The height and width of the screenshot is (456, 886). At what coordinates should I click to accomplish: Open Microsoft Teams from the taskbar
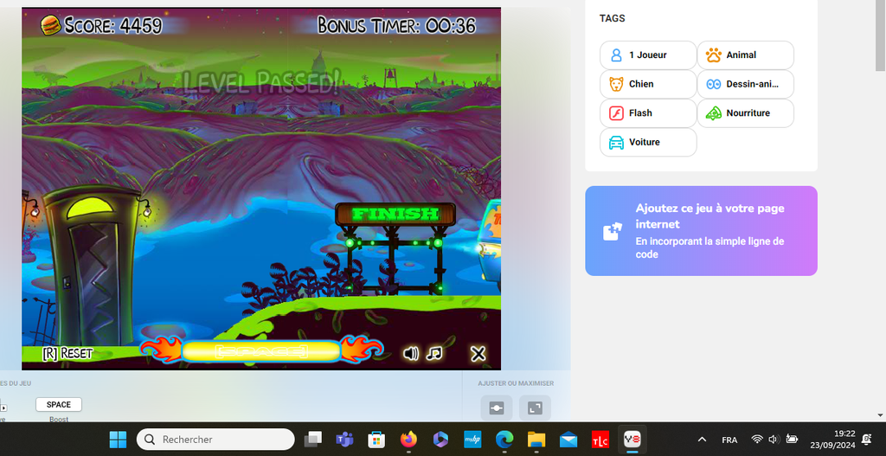(x=344, y=440)
